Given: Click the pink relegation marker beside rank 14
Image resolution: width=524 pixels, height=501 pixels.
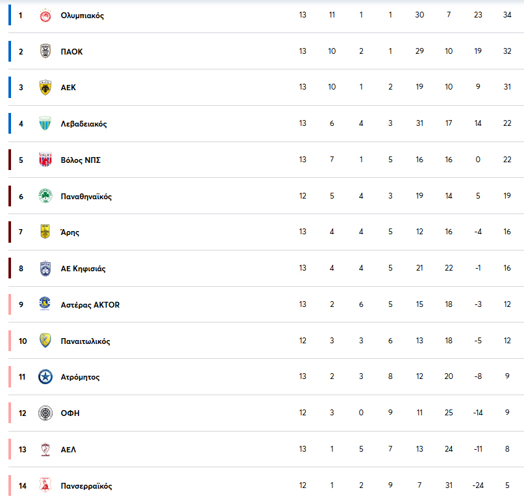Looking at the screenshot, I should [10, 486].
